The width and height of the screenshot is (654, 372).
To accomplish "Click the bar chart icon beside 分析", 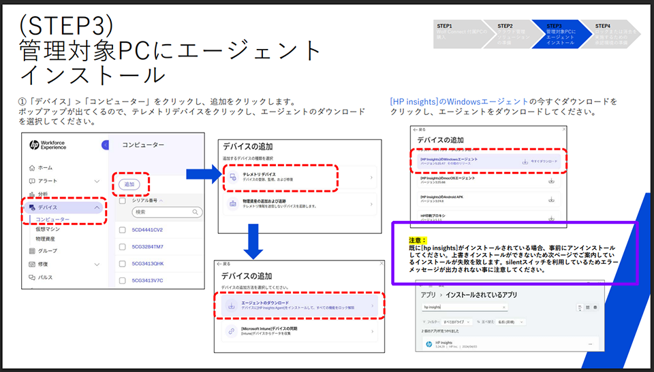I will click(32, 194).
